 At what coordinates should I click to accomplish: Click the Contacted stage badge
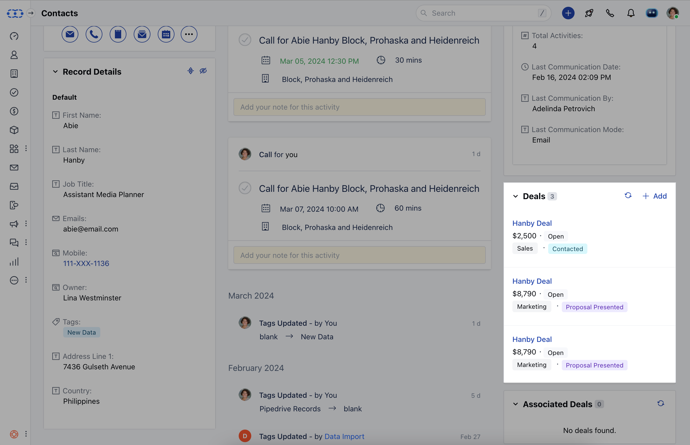pyautogui.click(x=568, y=249)
